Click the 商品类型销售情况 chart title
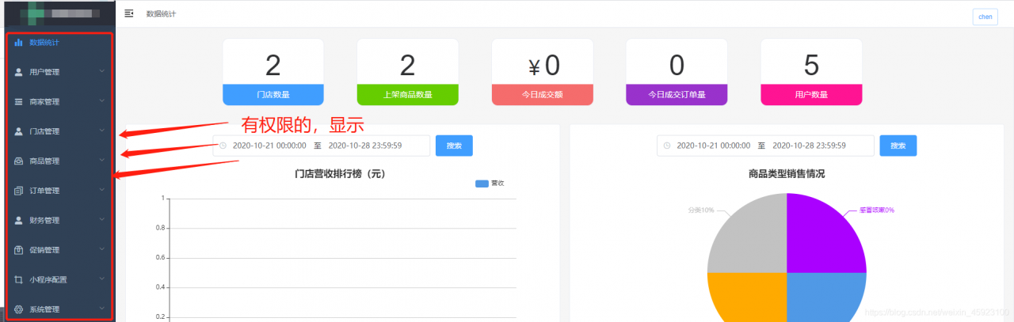The image size is (1014, 322). (787, 173)
